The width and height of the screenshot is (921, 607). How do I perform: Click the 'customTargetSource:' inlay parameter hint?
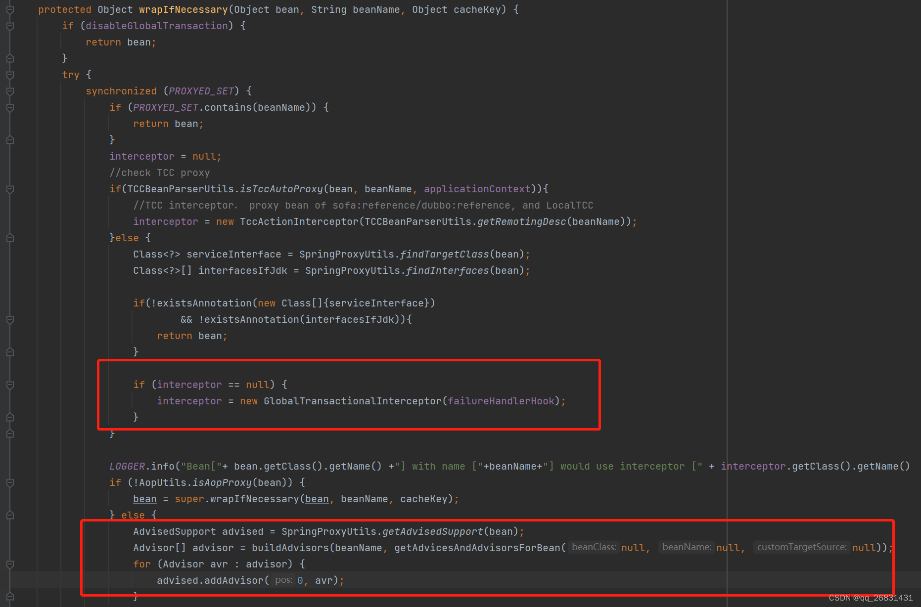[802, 548]
